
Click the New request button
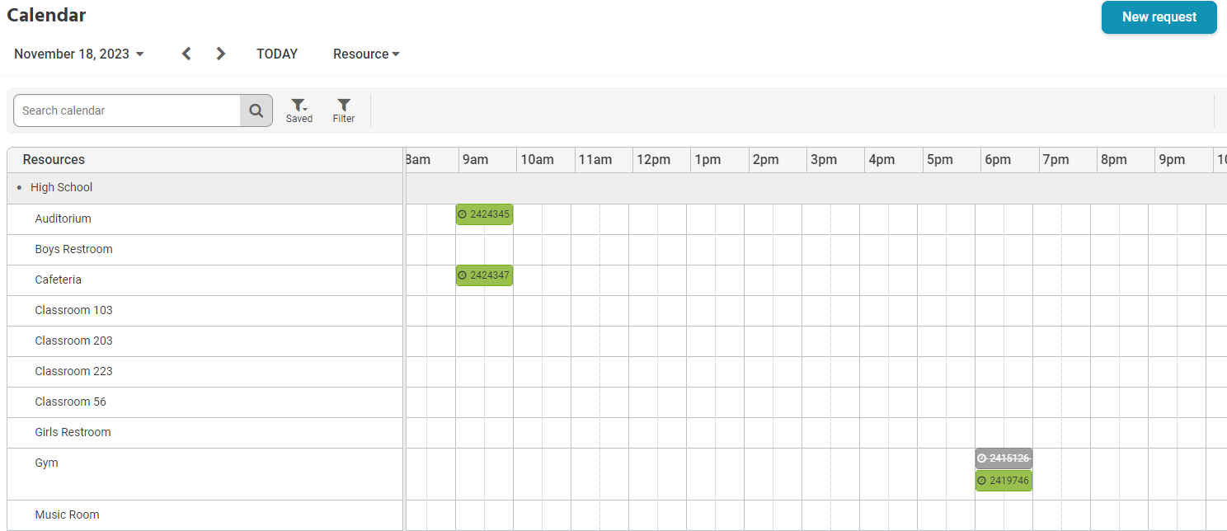[1159, 16]
